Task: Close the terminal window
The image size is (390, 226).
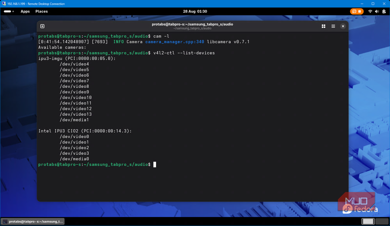Action: [343, 26]
